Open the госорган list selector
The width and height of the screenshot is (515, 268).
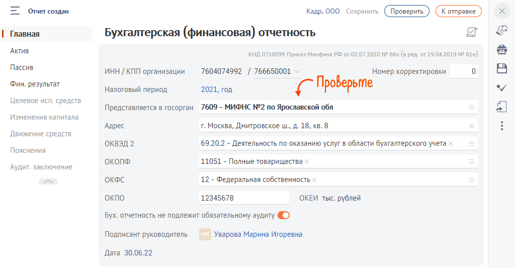tap(471, 107)
